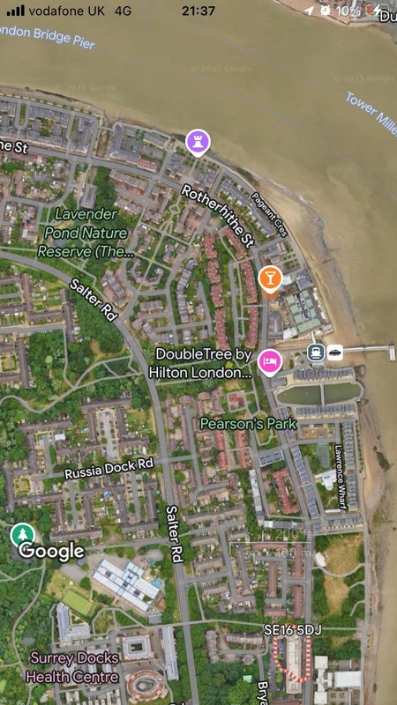Tap the Google logo watermark
397x705 pixels.
point(51,552)
